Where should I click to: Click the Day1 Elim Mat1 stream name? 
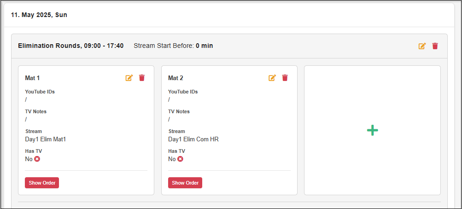46,139
